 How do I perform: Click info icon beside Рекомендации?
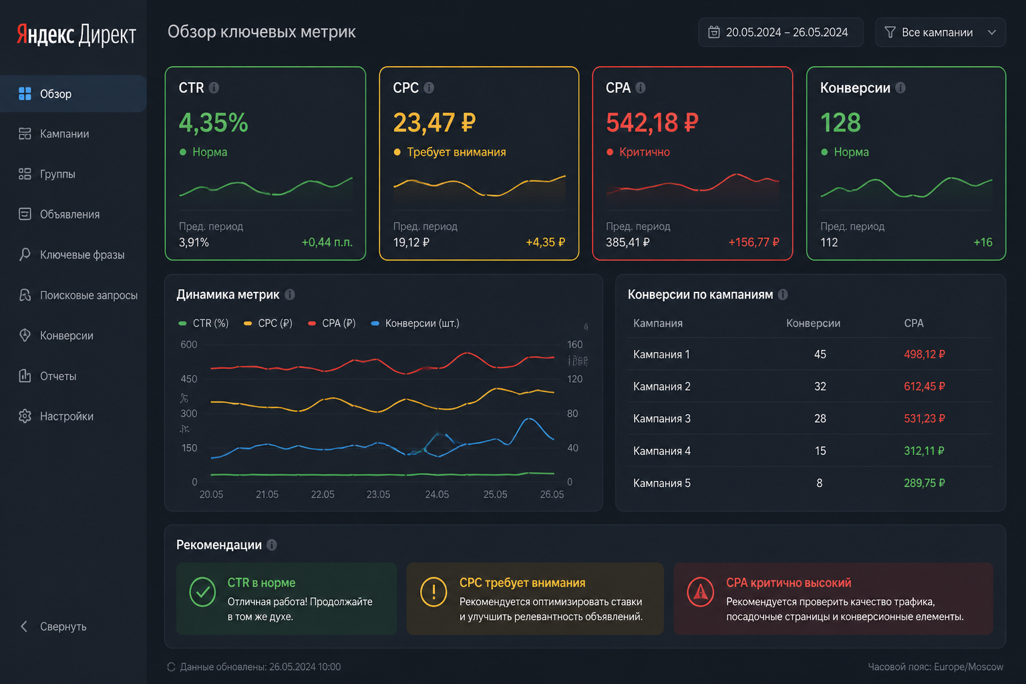point(272,545)
